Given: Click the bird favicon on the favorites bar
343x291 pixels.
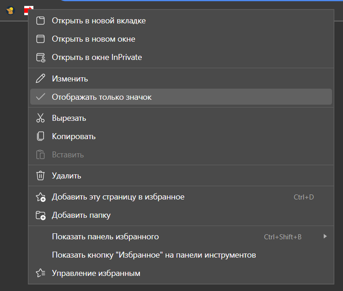Looking at the screenshot, I should (x=10, y=10).
